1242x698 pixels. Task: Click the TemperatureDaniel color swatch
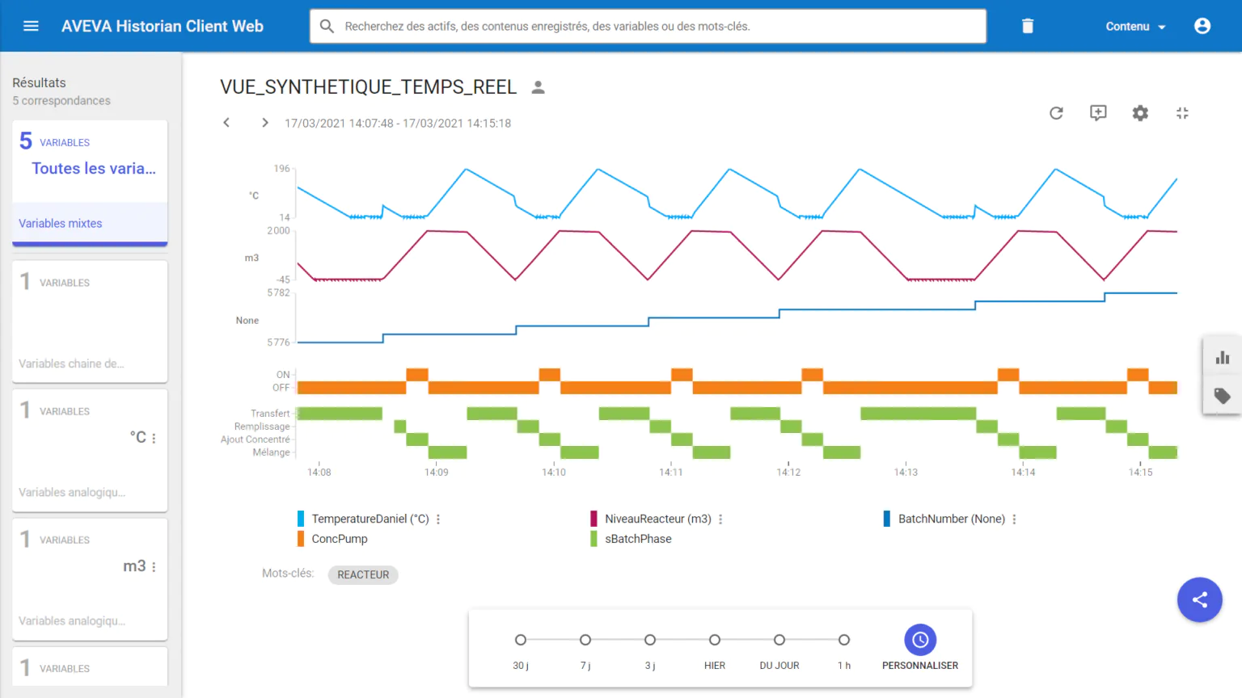(x=301, y=519)
